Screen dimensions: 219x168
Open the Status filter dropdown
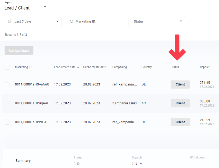[x=157, y=21]
